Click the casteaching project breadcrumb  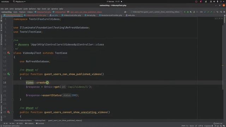6,12
